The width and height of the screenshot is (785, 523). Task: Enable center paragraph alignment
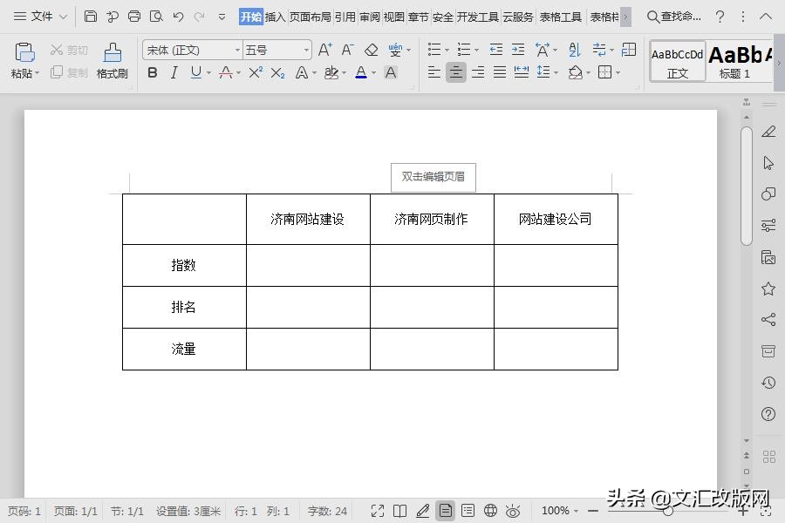coord(456,72)
